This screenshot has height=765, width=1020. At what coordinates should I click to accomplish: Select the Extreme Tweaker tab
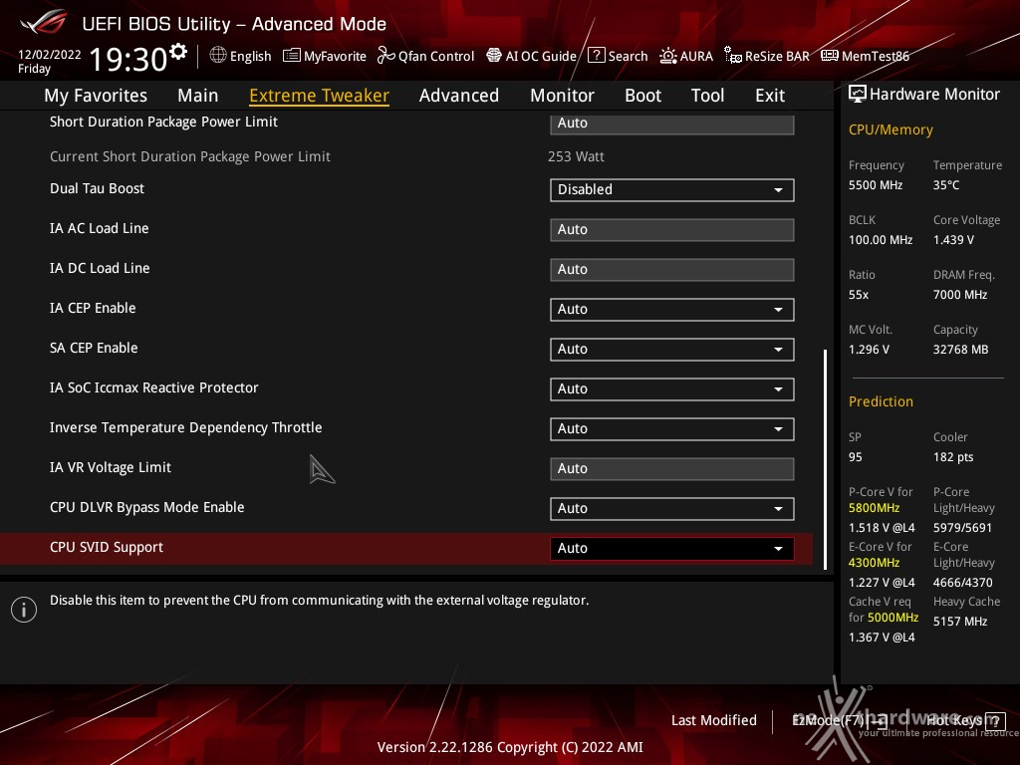coord(320,96)
